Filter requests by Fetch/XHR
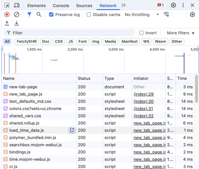This screenshot has width=199, height=169. (x=27, y=41)
